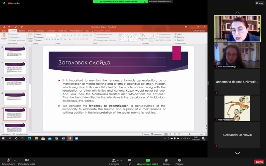Adjust the PowerPoint zoom slider
Viewport: 266px width, 166px height.
190,134
